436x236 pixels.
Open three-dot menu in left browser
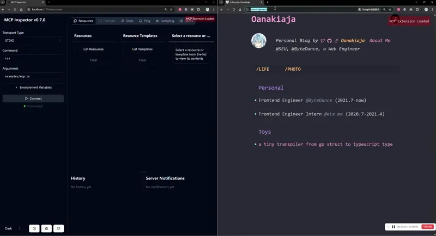(214, 9)
